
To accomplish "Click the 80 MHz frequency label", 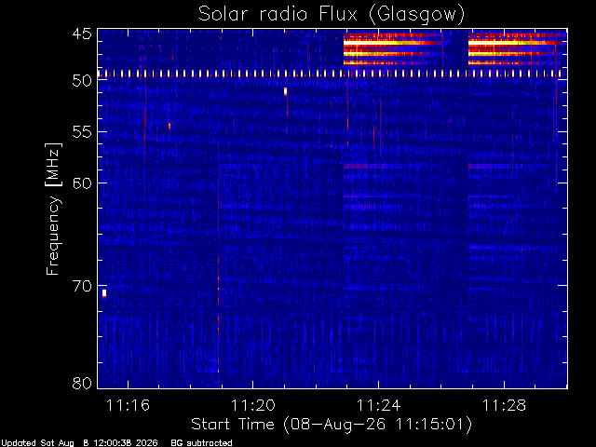I will click(82, 383).
